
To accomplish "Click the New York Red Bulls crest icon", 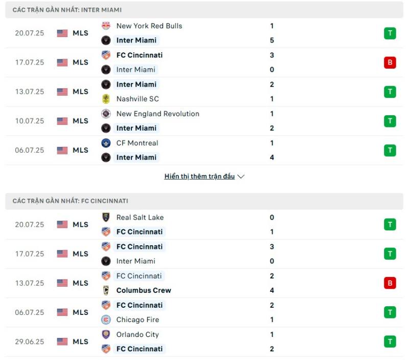I will (106, 26).
